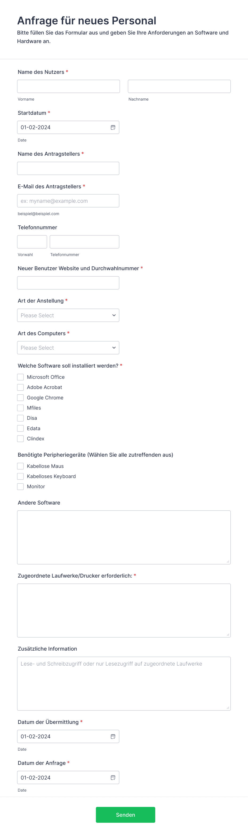Enable the Disa checkbox
The height and width of the screenshot is (836, 248).
20,418
